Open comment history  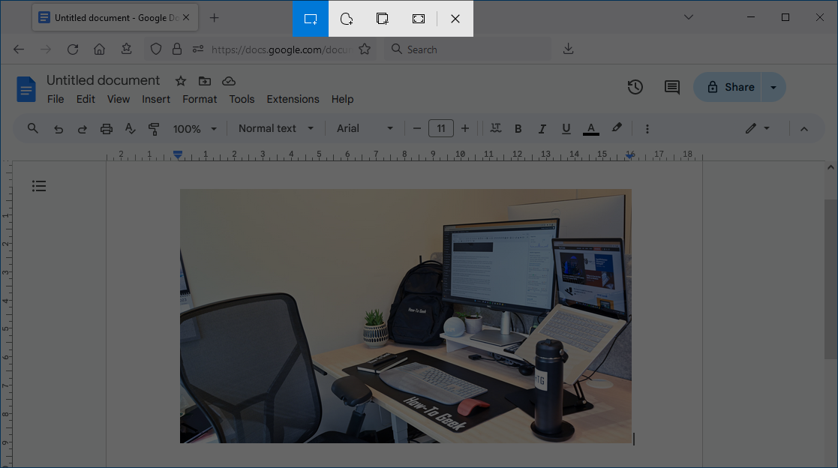pos(671,87)
